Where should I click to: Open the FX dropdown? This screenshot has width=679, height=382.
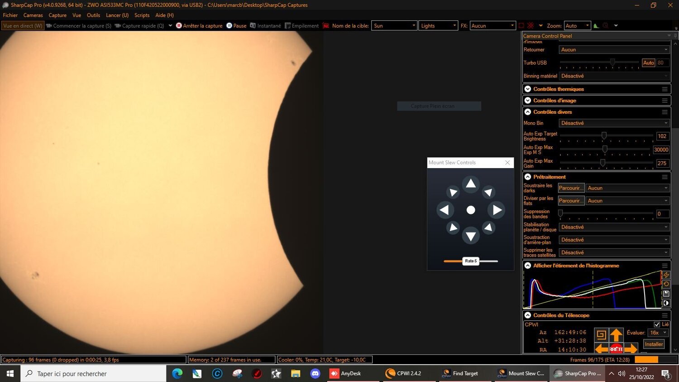(x=493, y=26)
